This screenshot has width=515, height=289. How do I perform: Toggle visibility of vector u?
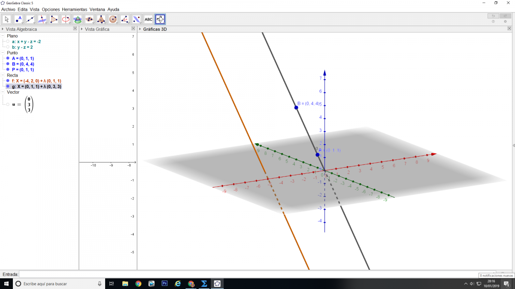click(8, 104)
